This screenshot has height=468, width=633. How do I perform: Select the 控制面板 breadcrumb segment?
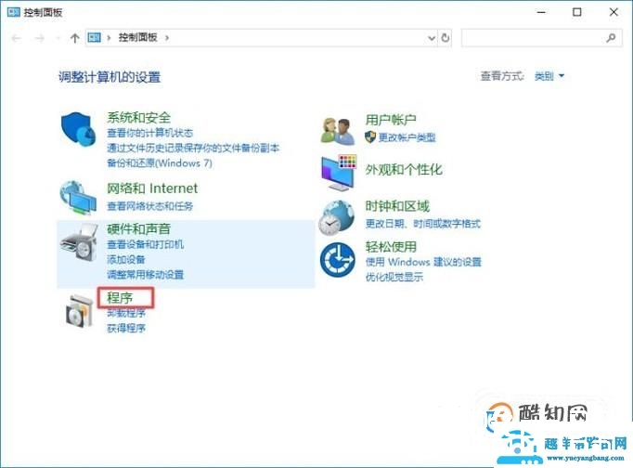click(137, 37)
